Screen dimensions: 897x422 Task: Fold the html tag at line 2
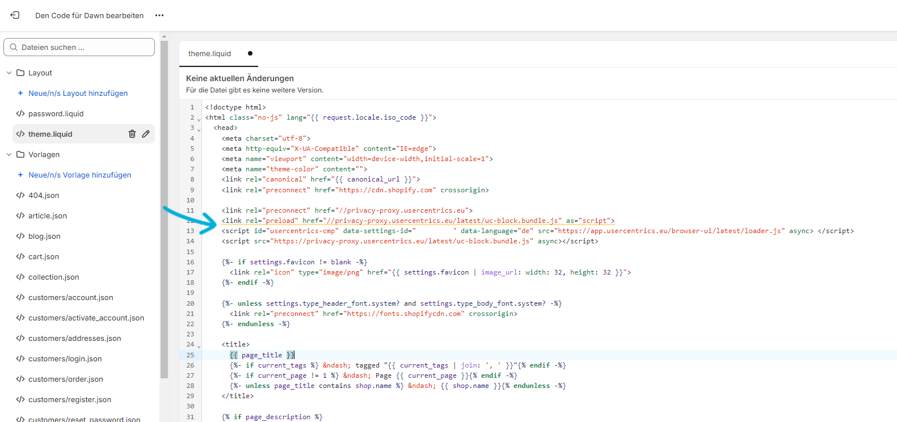[199, 119]
